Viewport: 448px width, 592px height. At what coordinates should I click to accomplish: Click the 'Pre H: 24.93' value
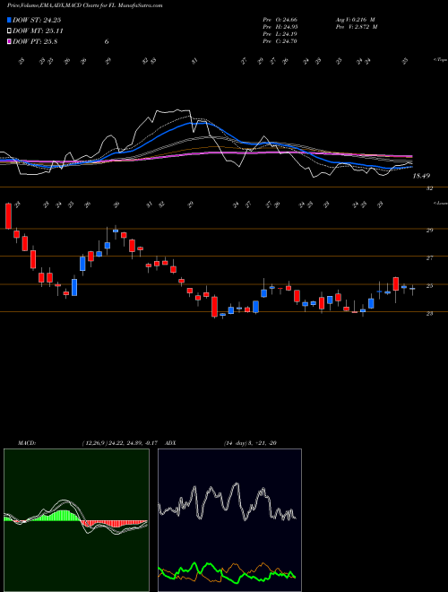(280, 27)
